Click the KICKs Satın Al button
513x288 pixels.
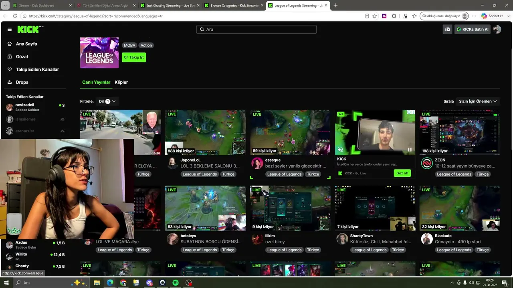click(x=472, y=29)
